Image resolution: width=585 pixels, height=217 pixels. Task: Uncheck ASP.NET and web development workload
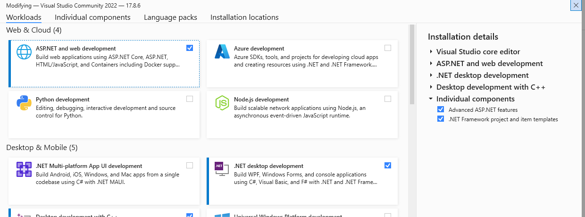(190, 48)
